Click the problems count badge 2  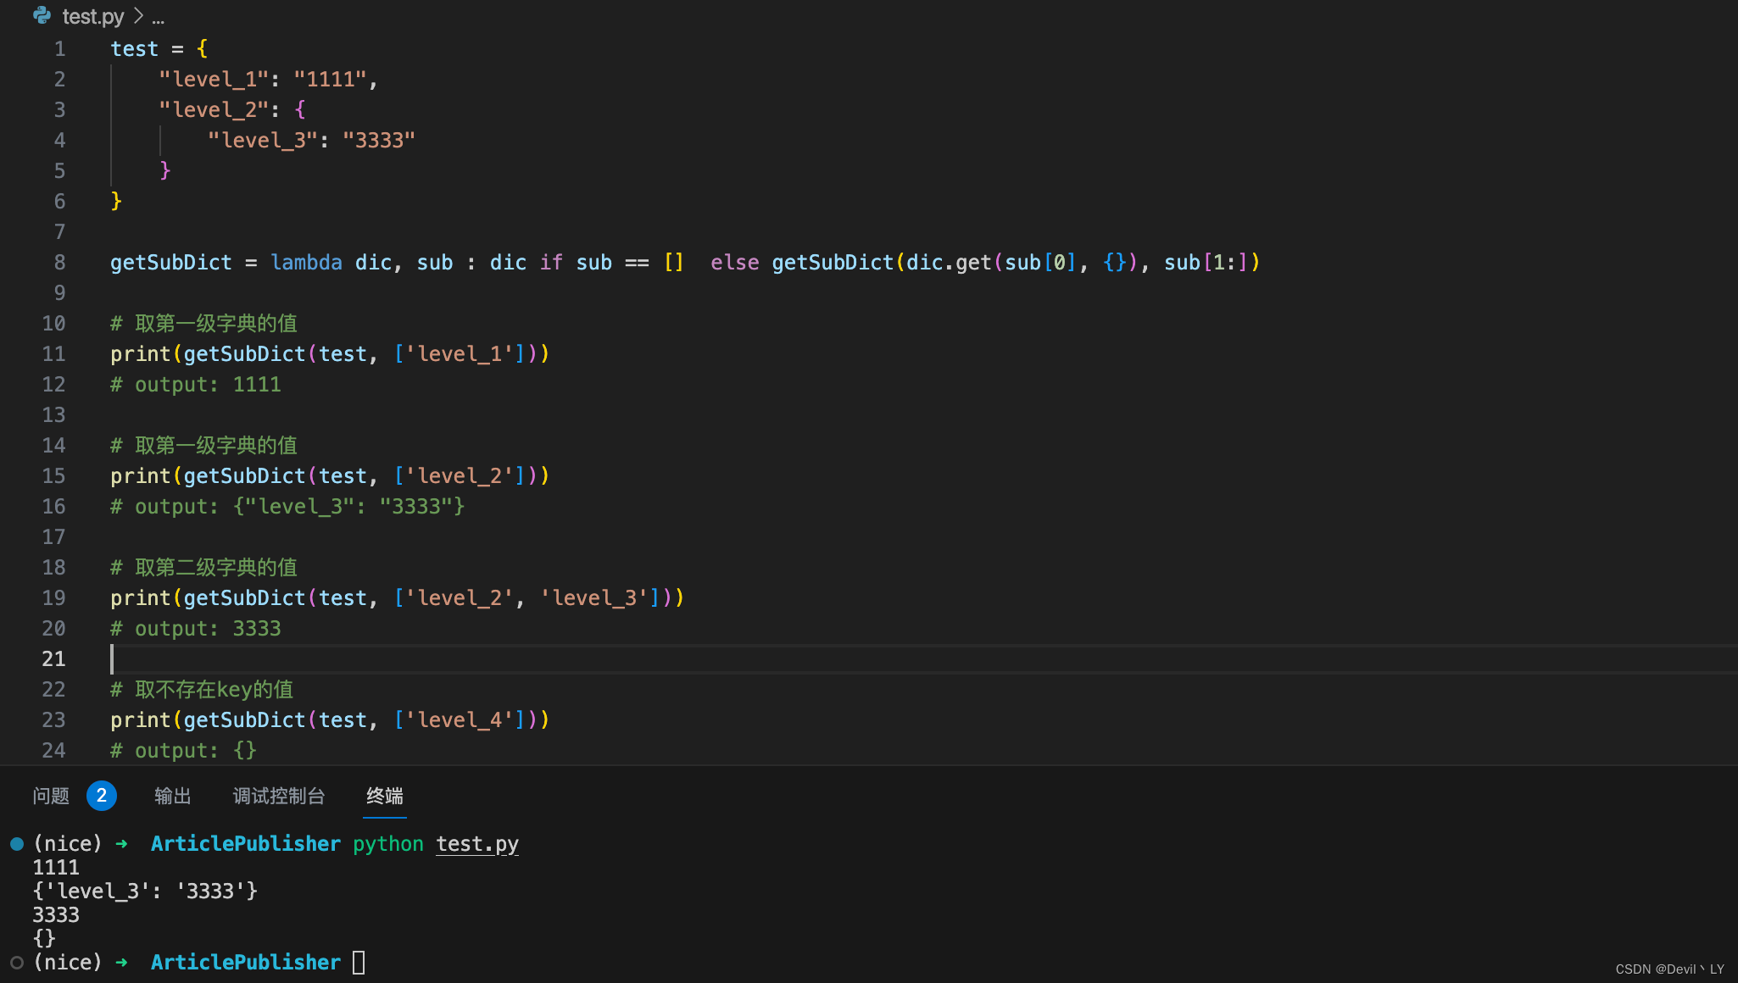102,796
